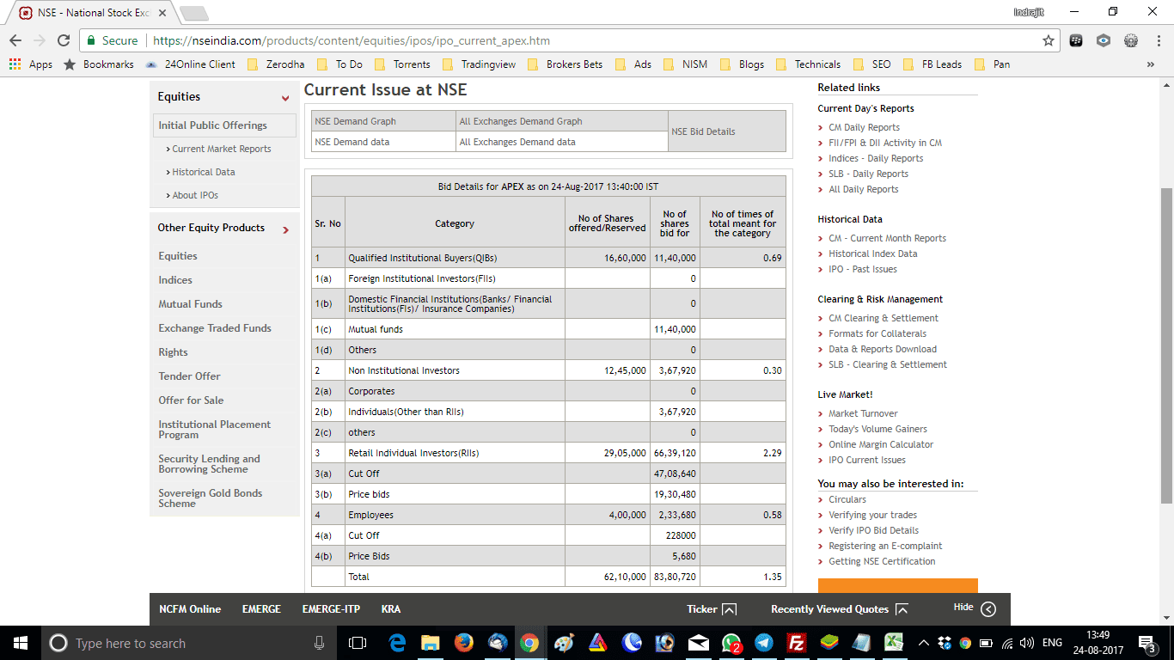Open the Action Center notifications
Viewport: 1174px width, 660px height.
pyautogui.click(x=1146, y=643)
